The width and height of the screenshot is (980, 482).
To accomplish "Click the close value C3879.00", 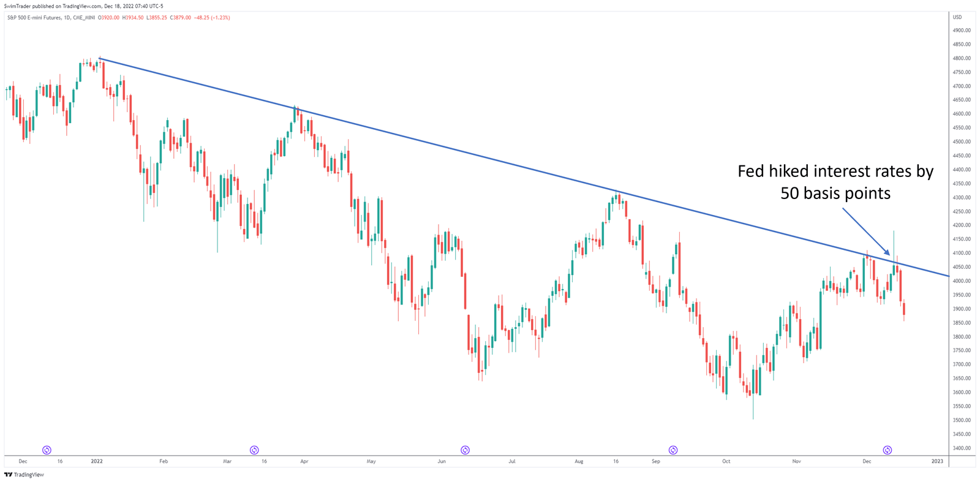I will 181,18.
